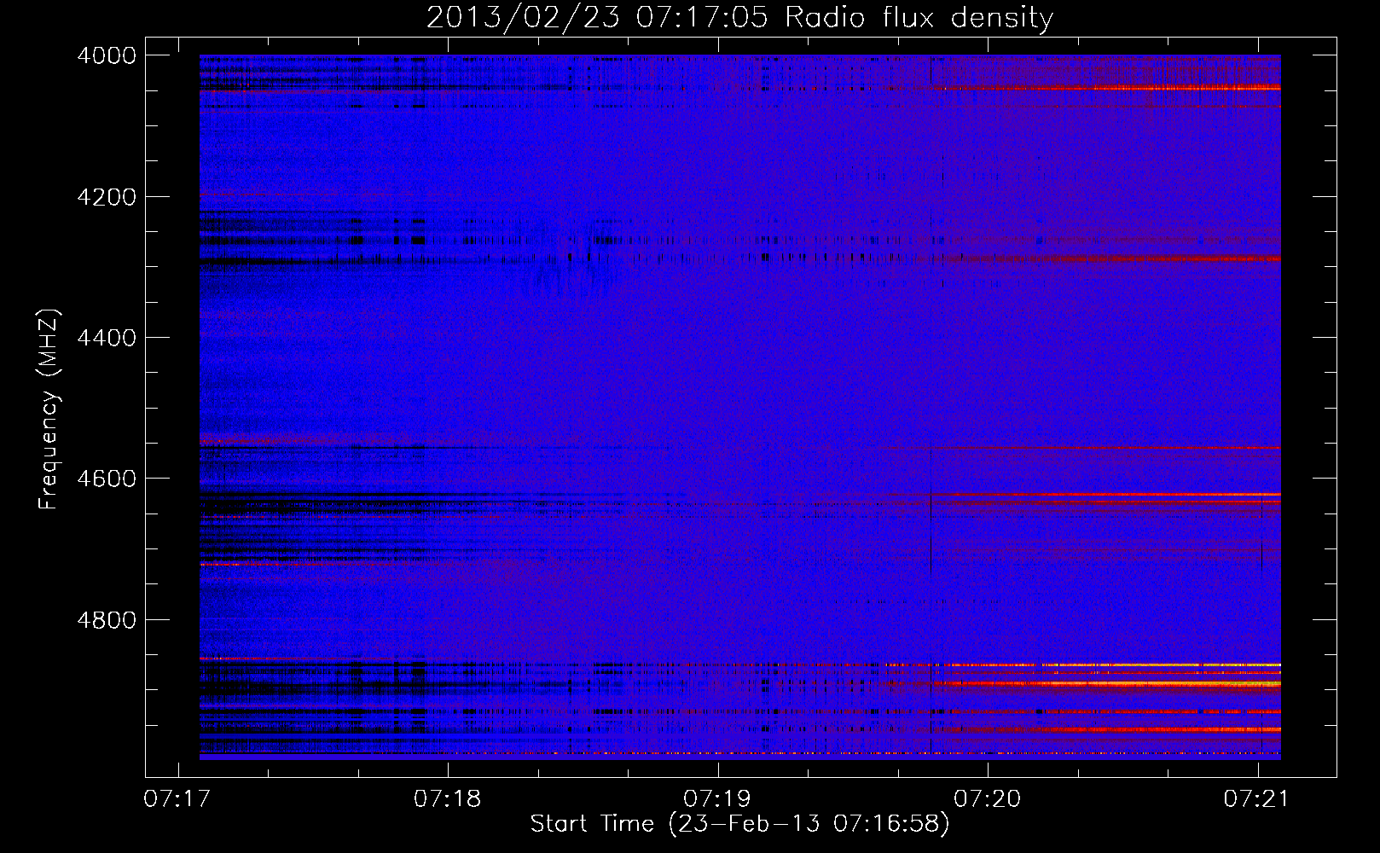Click the 4800 frequency axis label

coord(107,619)
